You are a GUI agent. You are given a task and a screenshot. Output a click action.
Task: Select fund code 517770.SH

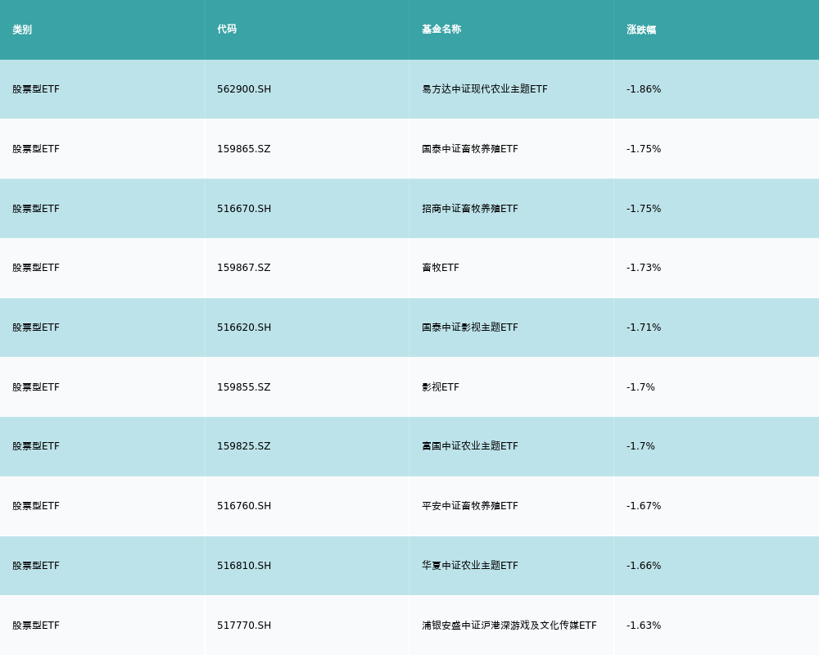click(x=244, y=626)
